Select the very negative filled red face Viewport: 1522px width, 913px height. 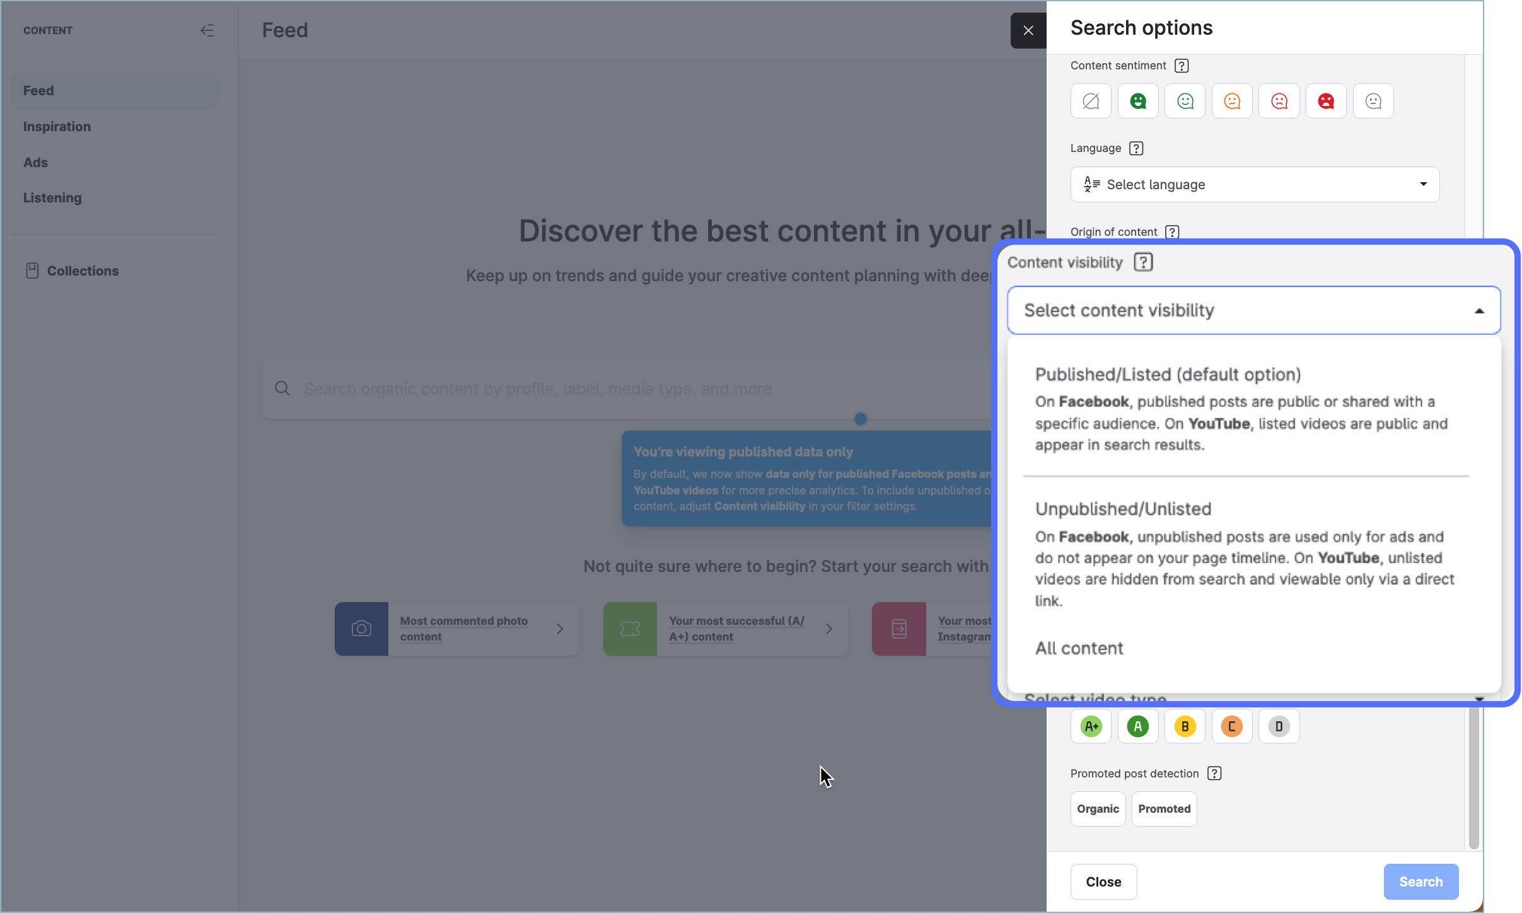tap(1325, 101)
